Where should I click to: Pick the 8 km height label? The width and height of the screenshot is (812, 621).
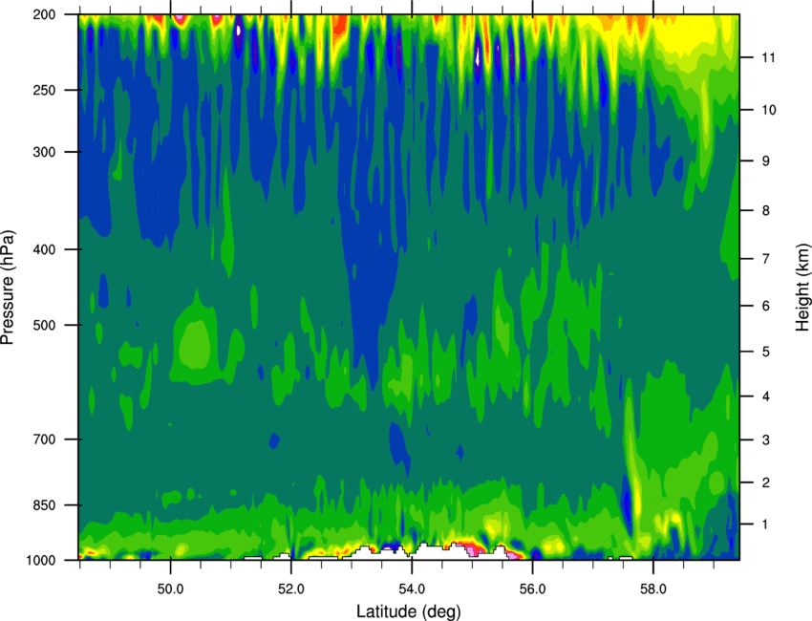click(x=766, y=211)
